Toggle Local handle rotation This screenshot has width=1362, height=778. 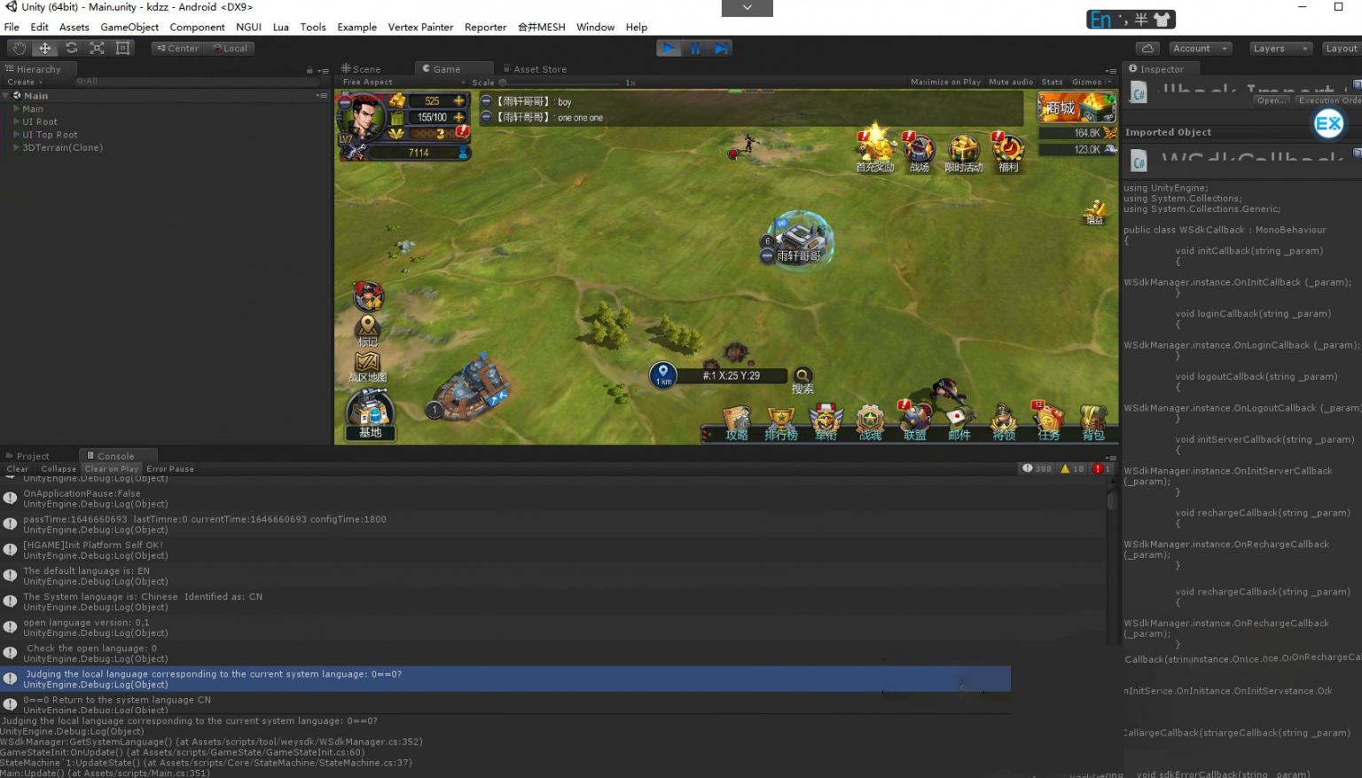point(230,49)
